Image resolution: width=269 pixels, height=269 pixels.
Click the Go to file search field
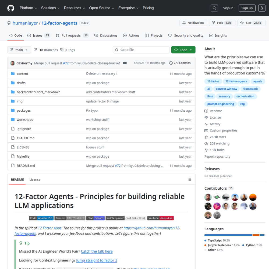click(x=141, y=50)
